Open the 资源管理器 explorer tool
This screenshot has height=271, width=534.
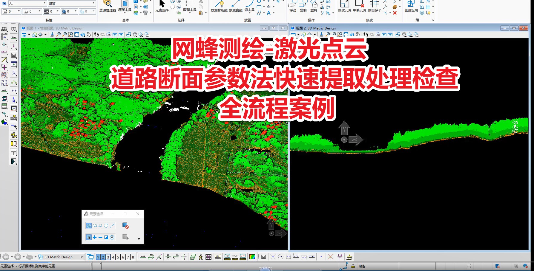pos(107,6)
